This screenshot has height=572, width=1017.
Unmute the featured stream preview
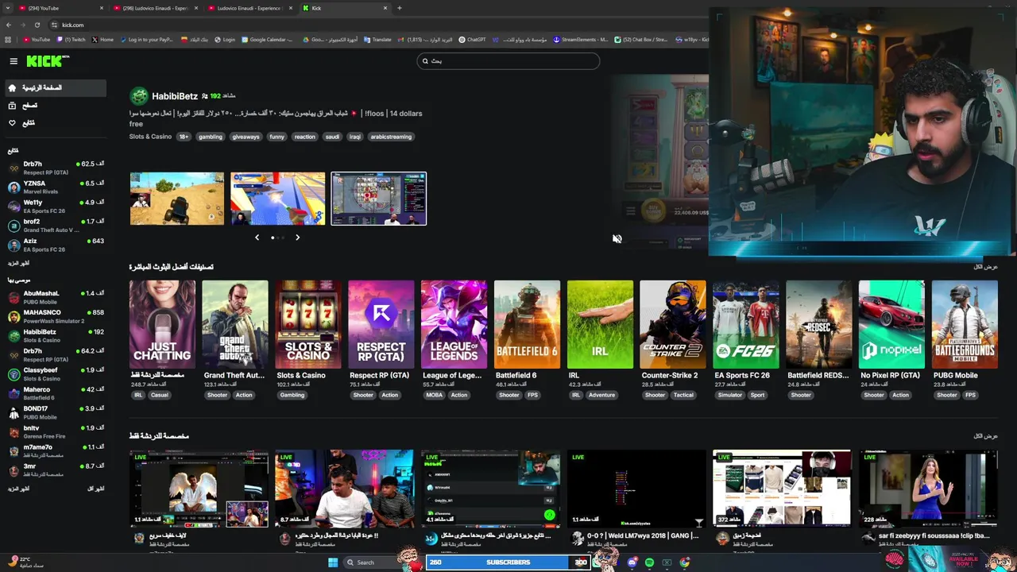pos(617,238)
